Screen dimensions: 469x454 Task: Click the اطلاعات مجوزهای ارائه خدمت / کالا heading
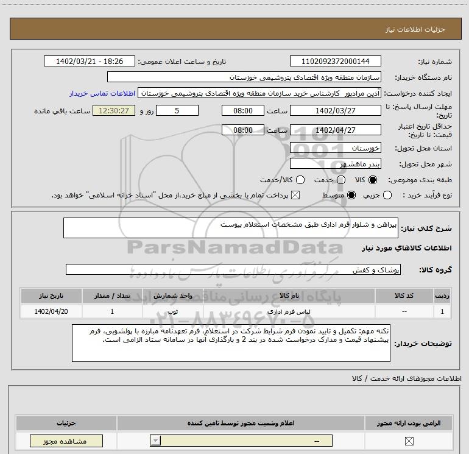click(x=406, y=378)
